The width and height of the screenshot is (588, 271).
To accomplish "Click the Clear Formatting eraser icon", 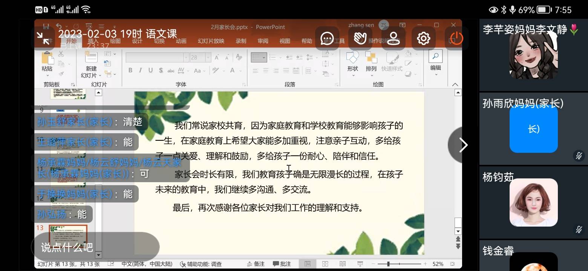I will click(240, 58).
